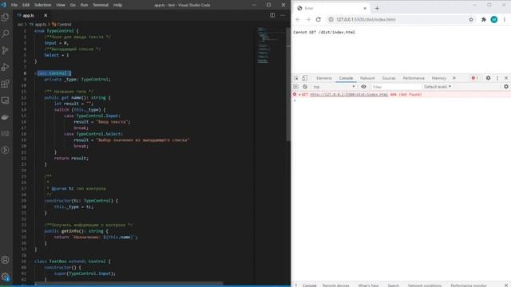
Task: Select the Network conditions drawer tab
Action: (425, 285)
